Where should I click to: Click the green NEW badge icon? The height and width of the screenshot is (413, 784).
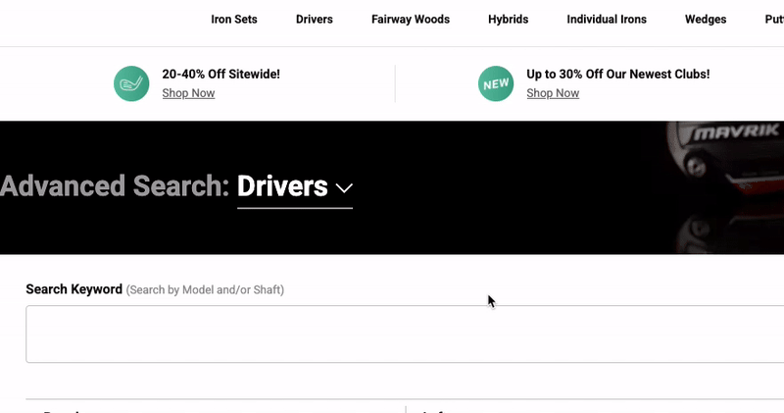point(496,83)
